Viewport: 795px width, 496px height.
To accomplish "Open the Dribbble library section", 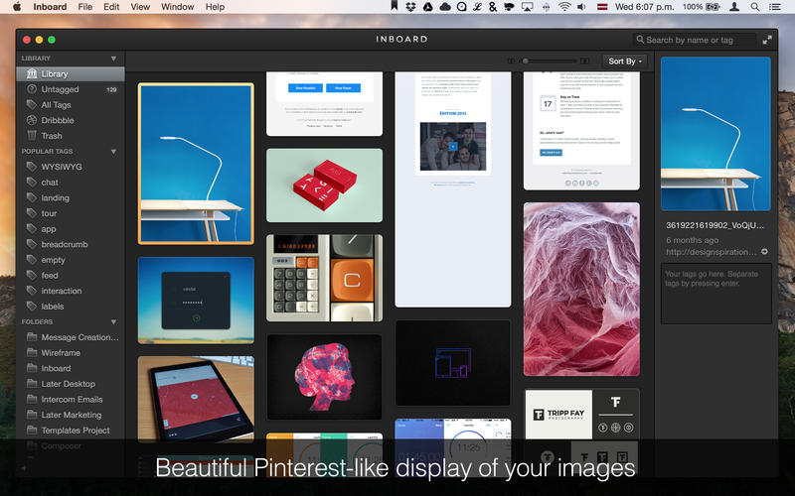I will (x=58, y=120).
